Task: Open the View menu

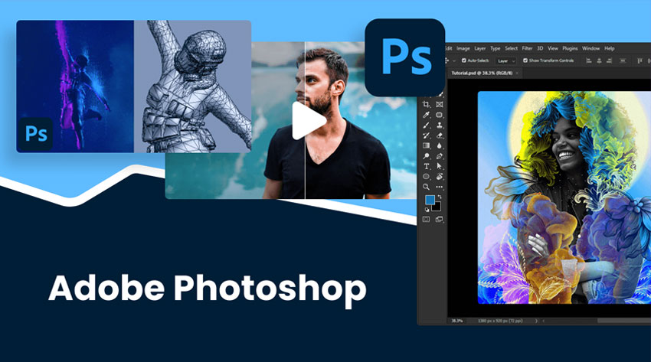Action: (553, 48)
